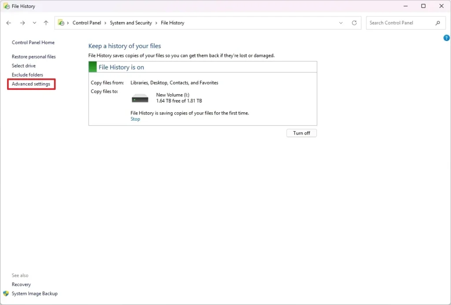Image resolution: width=451 pixels, height=305 pixels.
Task: Refresh the File History page
Action: pos(354,23)
